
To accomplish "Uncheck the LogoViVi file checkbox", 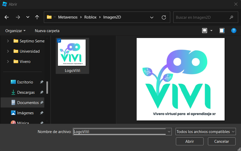I will coord(59,41).
